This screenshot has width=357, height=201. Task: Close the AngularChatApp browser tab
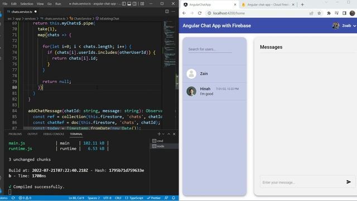pyautogui.click(x=235, y=4)
